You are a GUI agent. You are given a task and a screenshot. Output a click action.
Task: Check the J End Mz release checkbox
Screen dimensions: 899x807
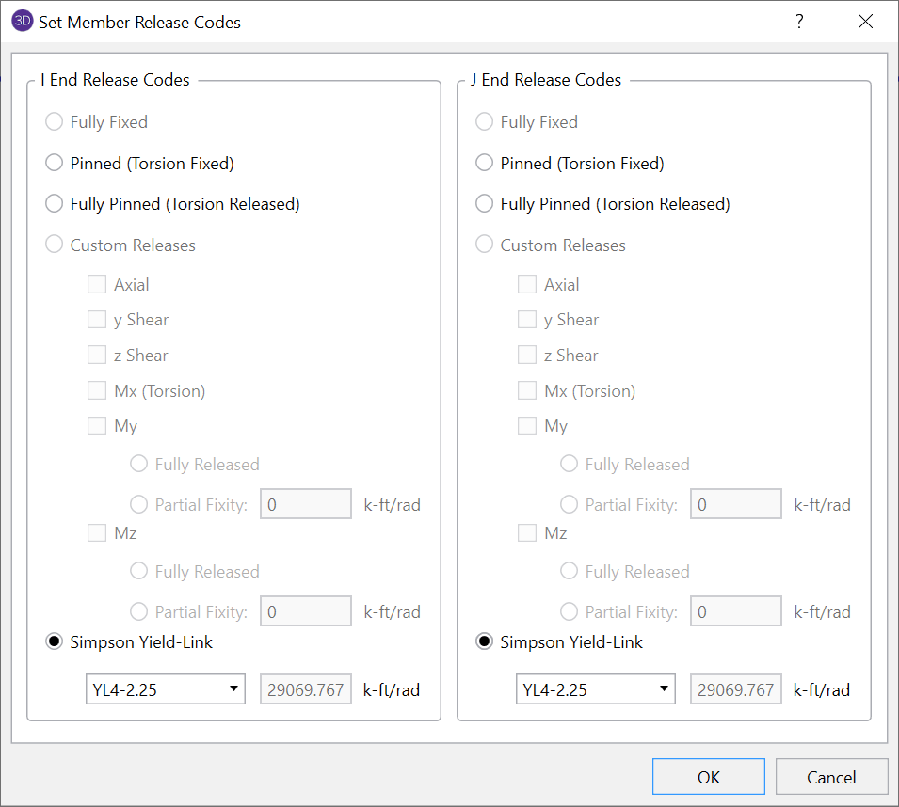click(527, 533)
